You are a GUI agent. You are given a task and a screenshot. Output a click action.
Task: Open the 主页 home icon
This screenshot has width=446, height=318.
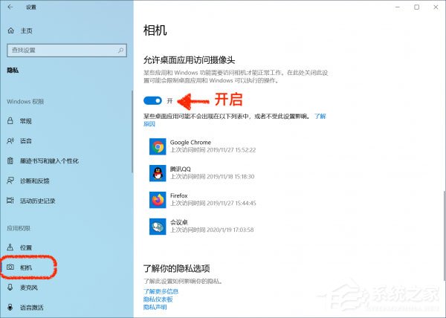11,30
